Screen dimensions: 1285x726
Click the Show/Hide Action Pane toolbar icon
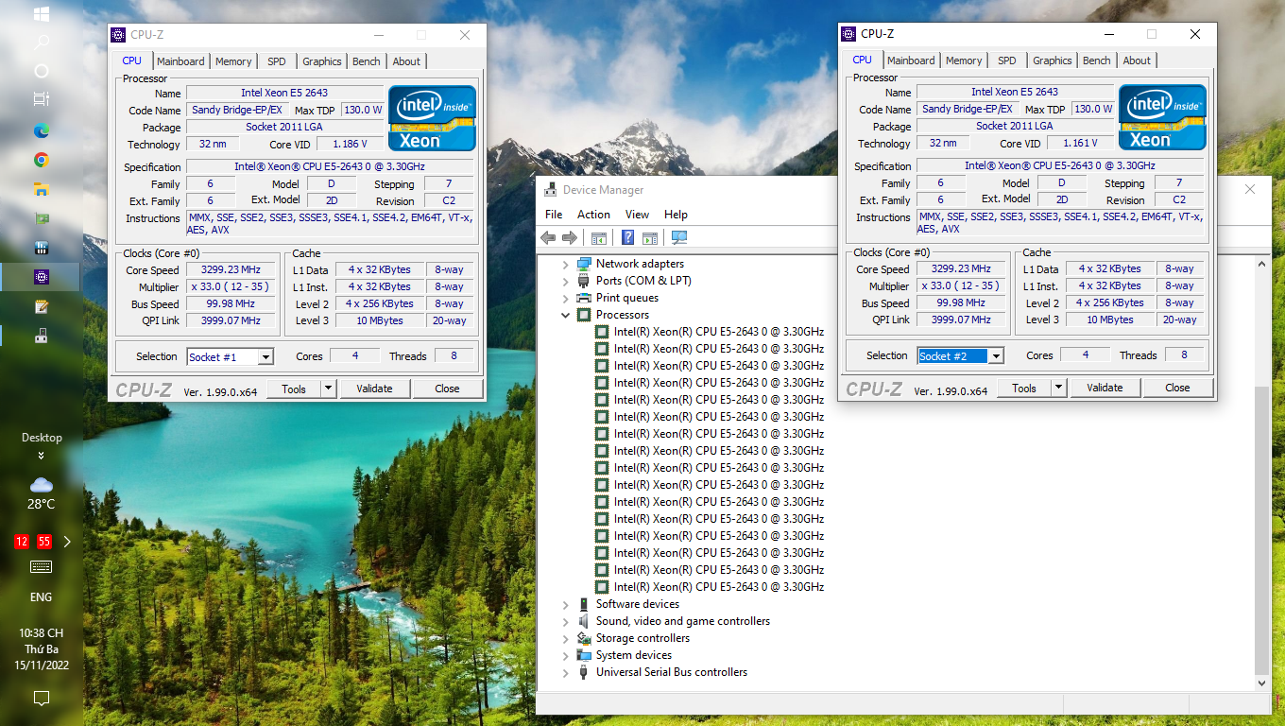pyautogui.click(x=650, y=238)
